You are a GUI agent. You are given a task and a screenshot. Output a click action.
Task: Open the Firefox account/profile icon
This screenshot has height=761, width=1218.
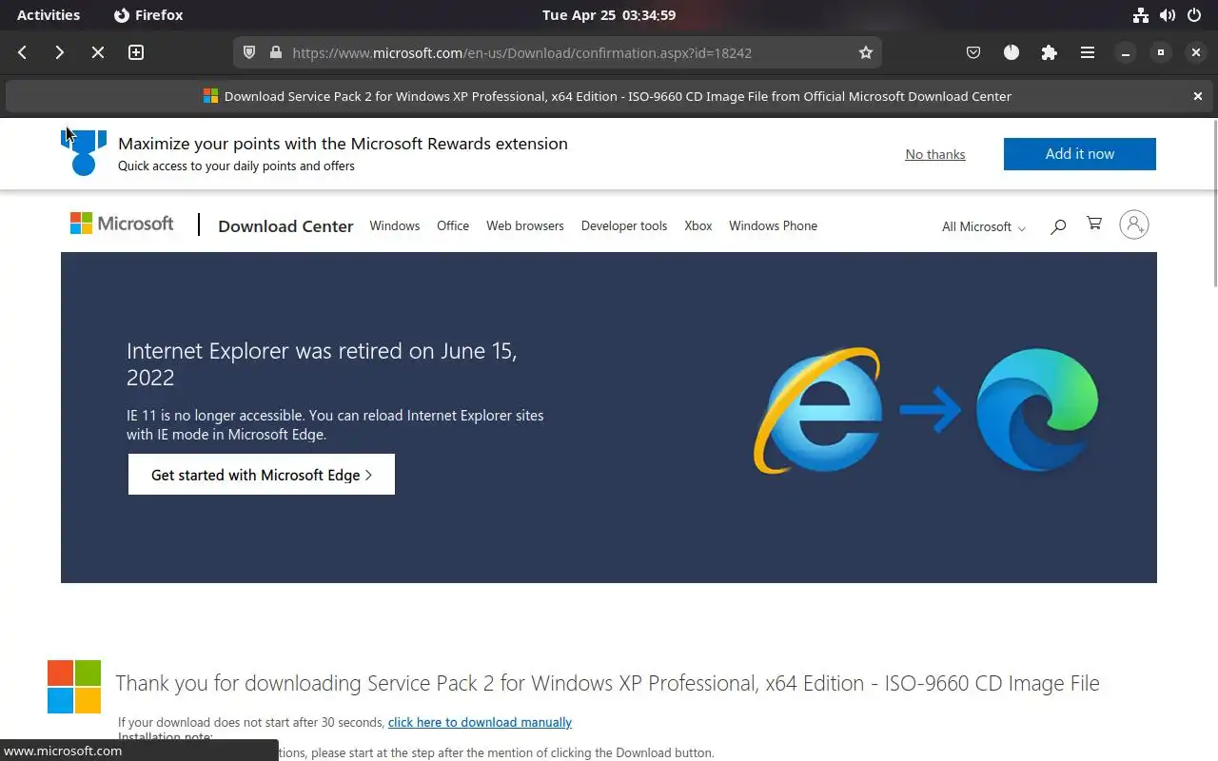click(x=1012, y=52)
